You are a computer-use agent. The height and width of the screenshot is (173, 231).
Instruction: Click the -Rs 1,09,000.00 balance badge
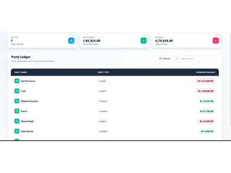(x=205, y=91)
